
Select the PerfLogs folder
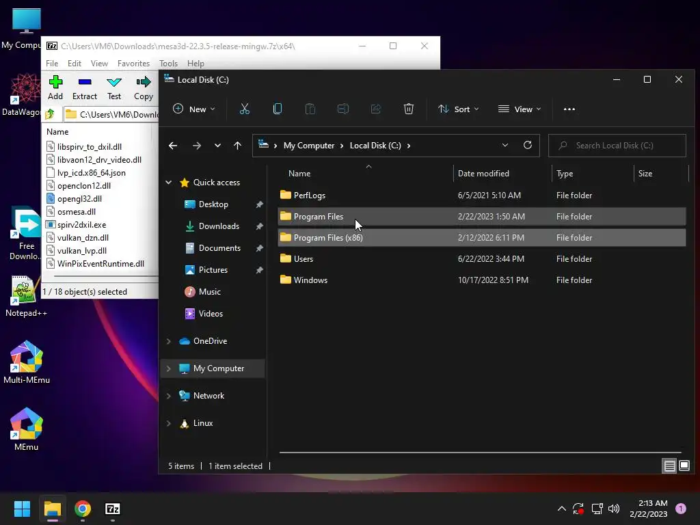(x=482, y=196)
